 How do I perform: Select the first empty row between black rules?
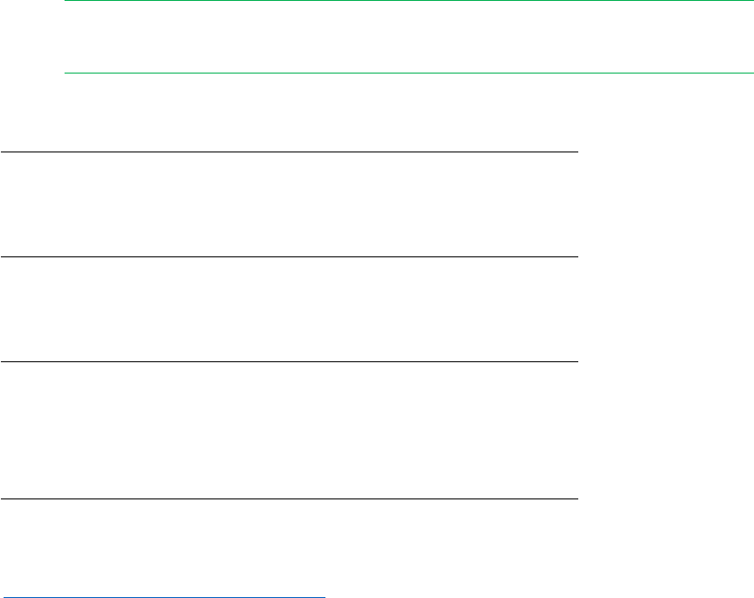[x=289, y=204]
